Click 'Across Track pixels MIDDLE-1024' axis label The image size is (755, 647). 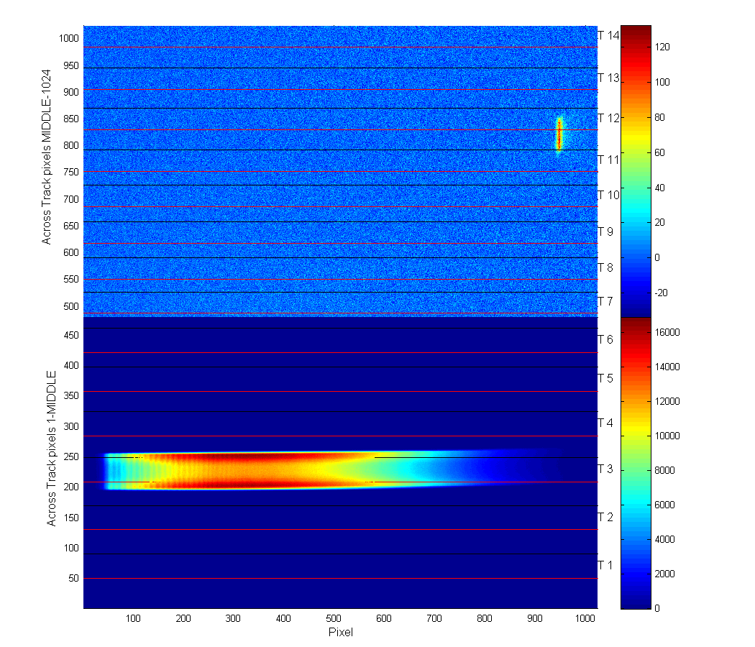tap(46, 157)
